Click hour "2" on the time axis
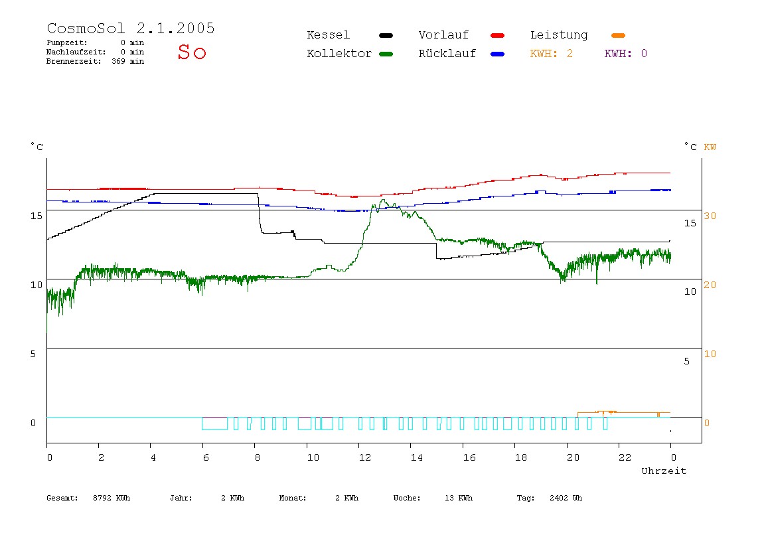Screen dimensions: 762x539 pos(101,457)
